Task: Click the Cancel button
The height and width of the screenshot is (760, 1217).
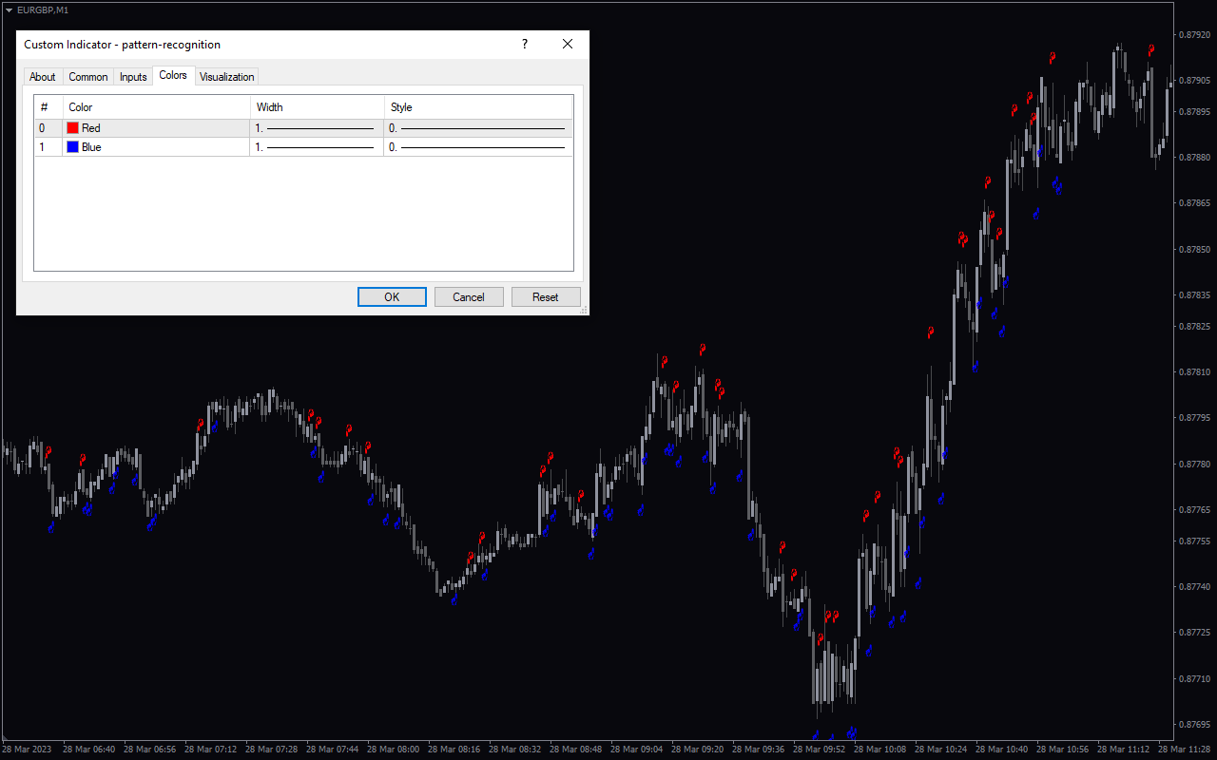Action: (469, 296)
